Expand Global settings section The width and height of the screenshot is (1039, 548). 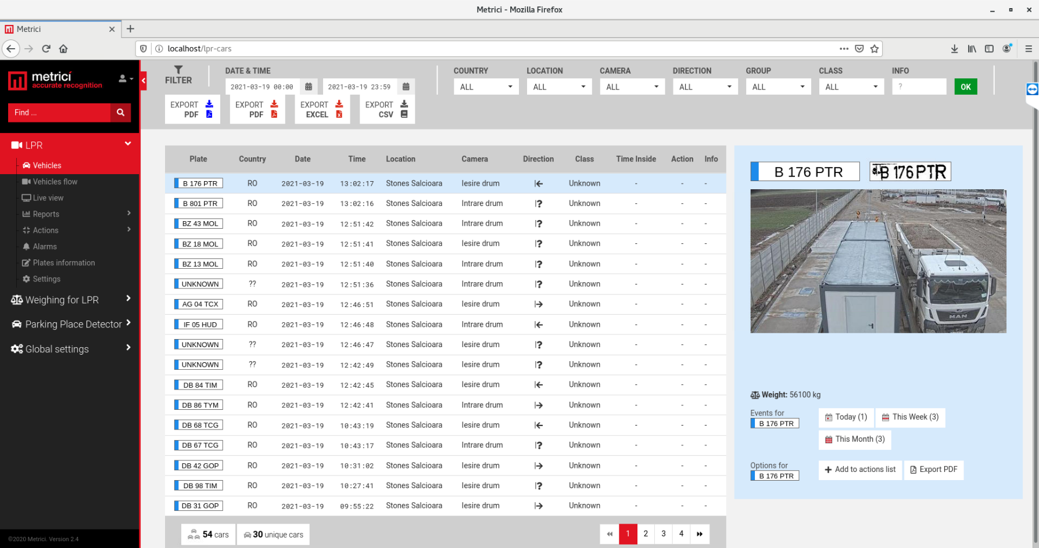coord(70,349)
